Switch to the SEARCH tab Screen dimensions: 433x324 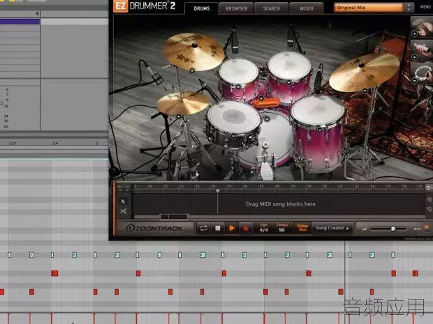point(272,8)
